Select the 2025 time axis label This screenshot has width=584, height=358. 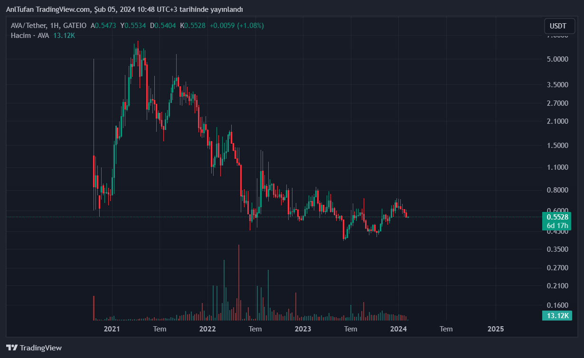click(x=496, y=329)
